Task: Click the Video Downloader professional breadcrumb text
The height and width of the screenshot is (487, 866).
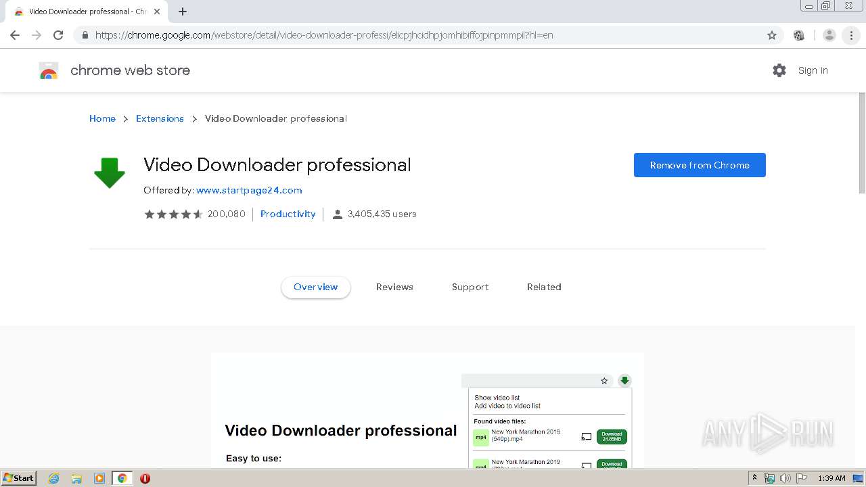Action: [276, 118]
